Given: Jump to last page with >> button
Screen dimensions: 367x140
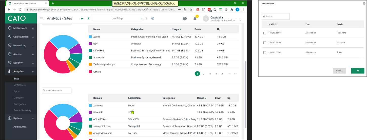Looking at the screenshot, I should (236, 74).
